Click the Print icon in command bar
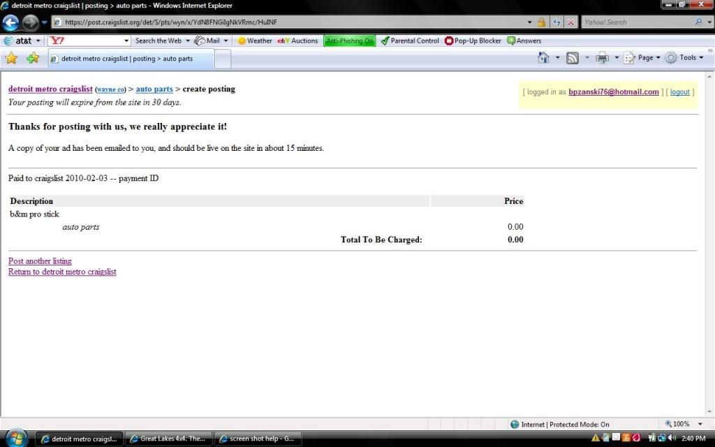This screenshot has width=715, height=447. (x=602, y=58)
